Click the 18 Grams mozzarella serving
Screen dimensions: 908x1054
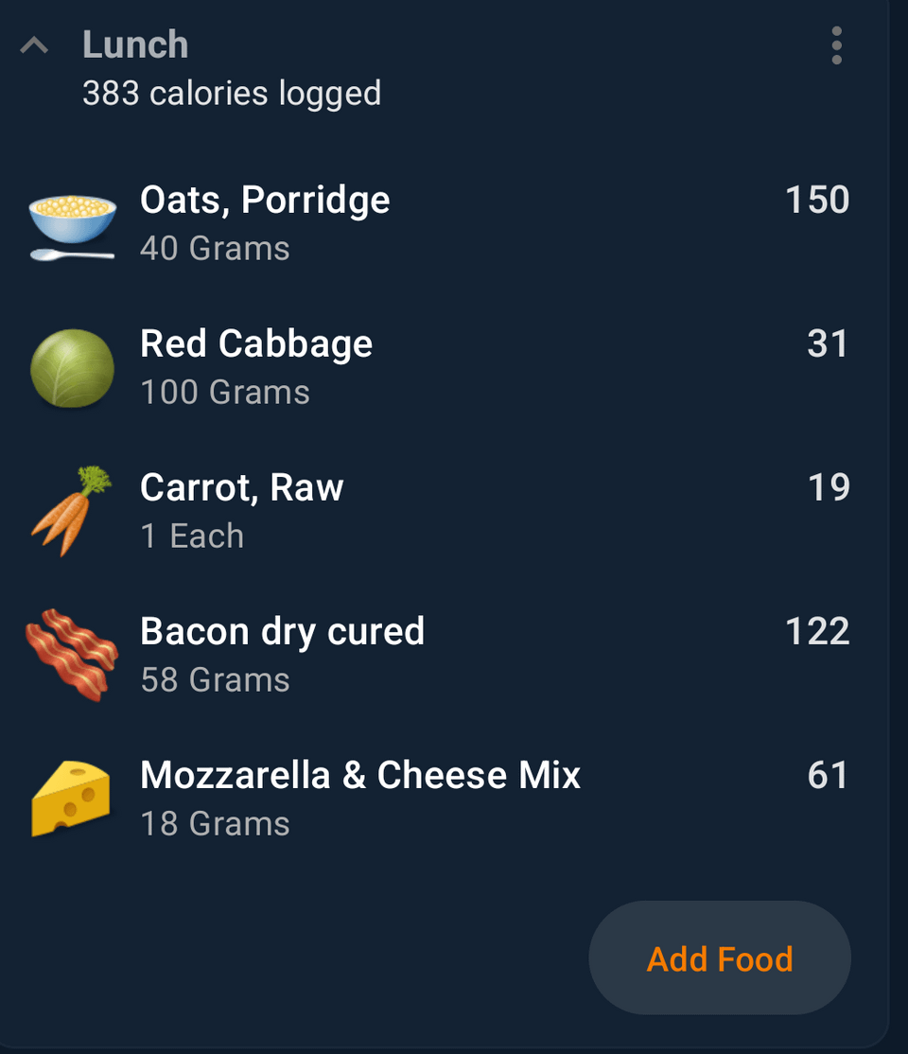[x=215, y=824]
